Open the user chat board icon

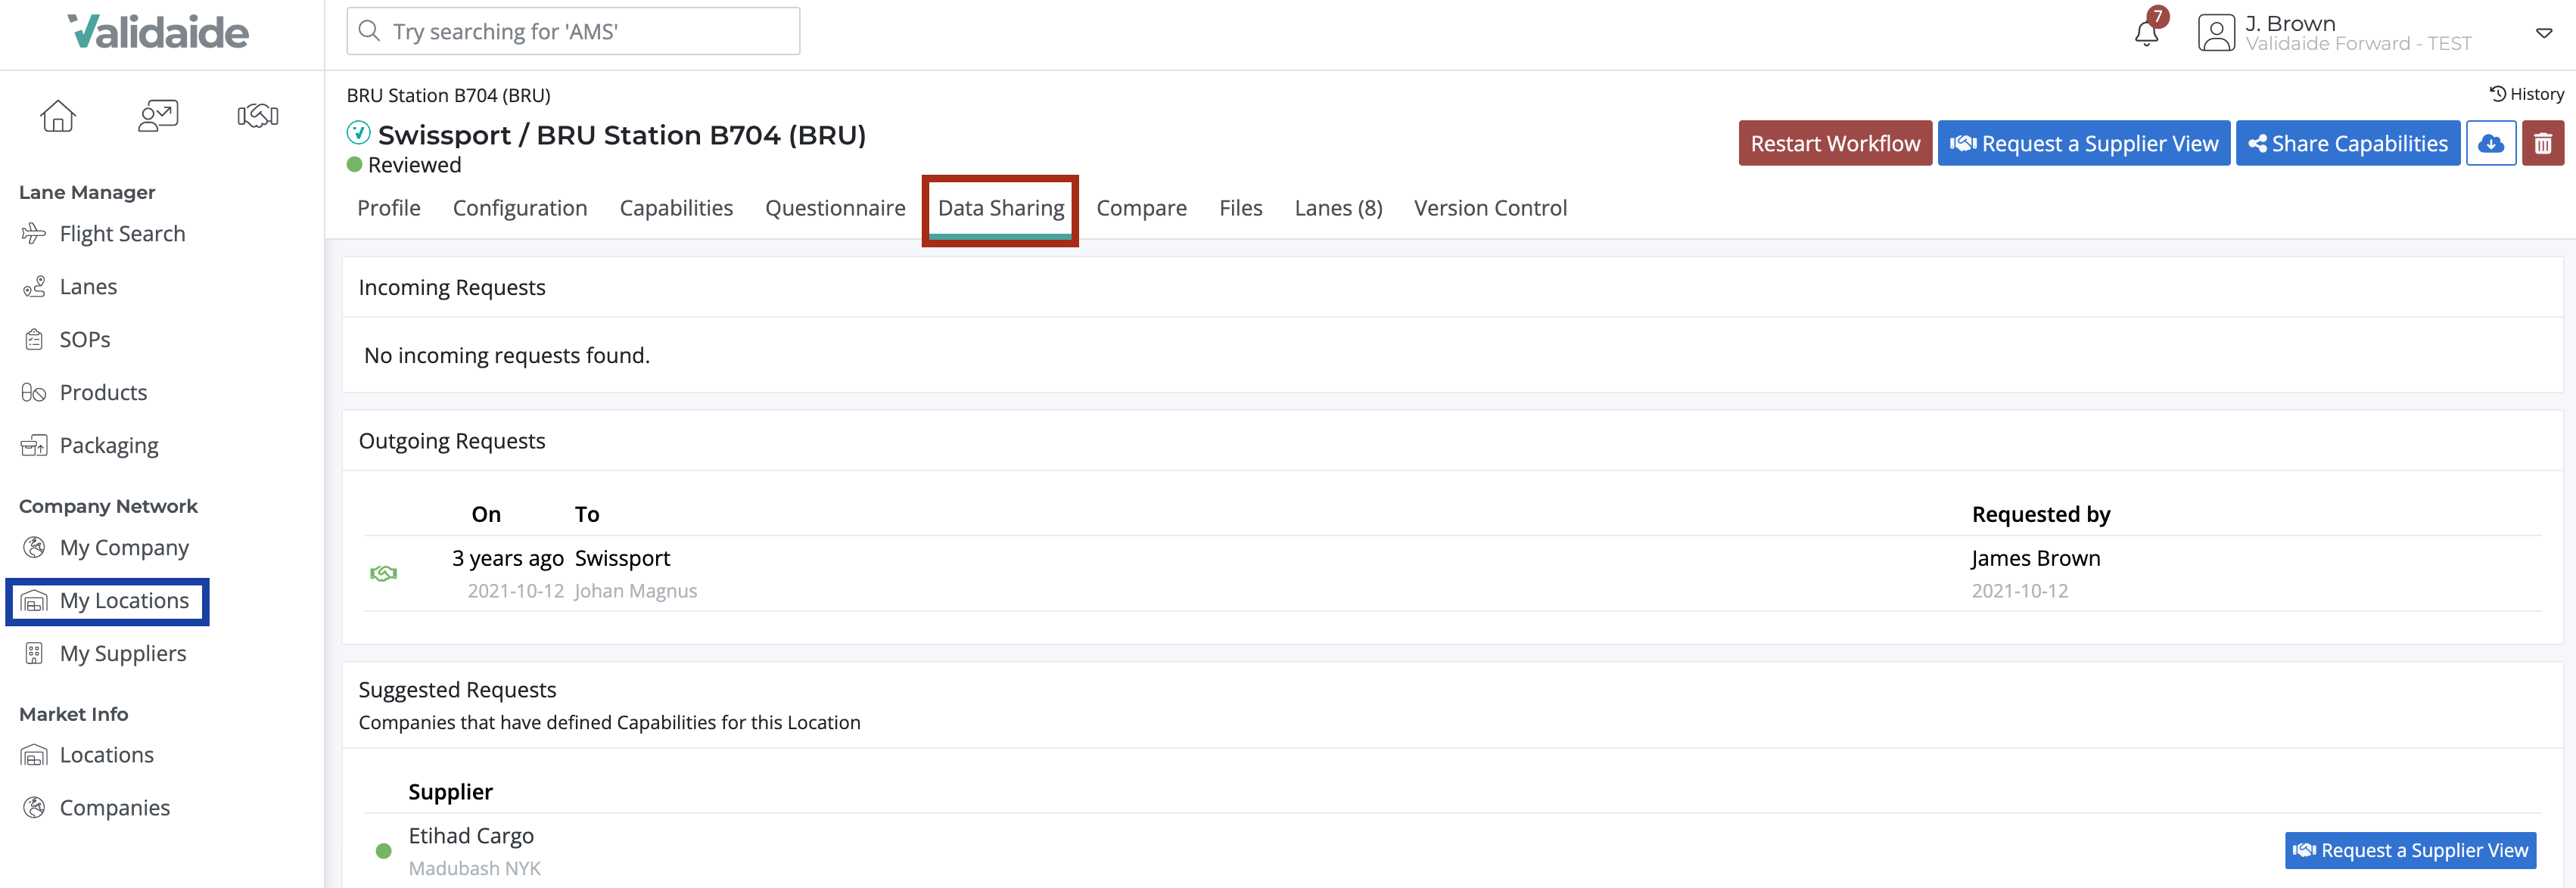(x=158, y=116)
